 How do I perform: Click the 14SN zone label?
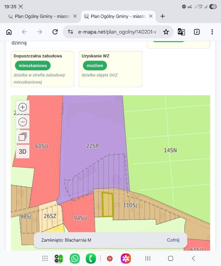[x=170, y=150]
